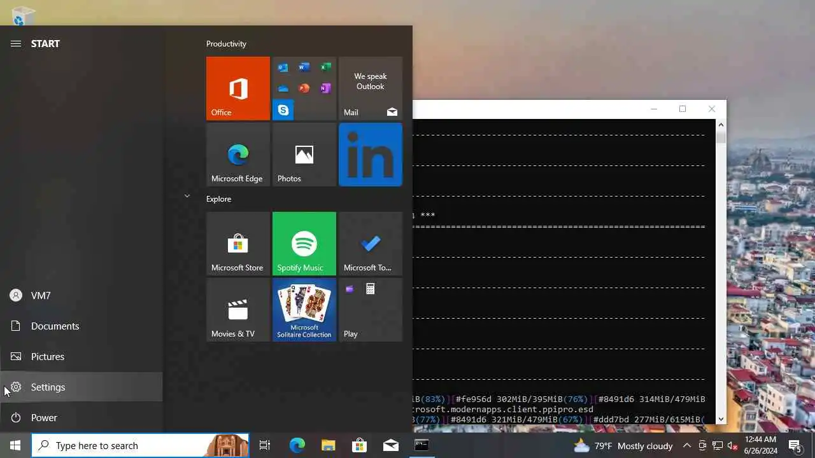Image resolution: width=815 pixels, height=458 pixels.
Task: Open the notification center icon
Action: [795, 445]
